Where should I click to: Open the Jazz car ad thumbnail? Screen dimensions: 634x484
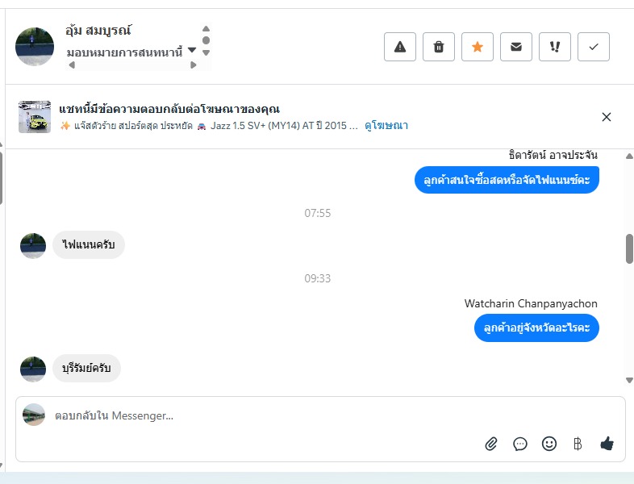click(35, 117)
